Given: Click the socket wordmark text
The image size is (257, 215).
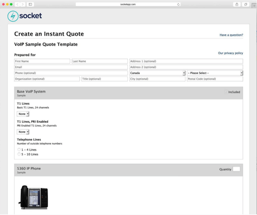Looking at the screenshot, I should tap(31, 16).
